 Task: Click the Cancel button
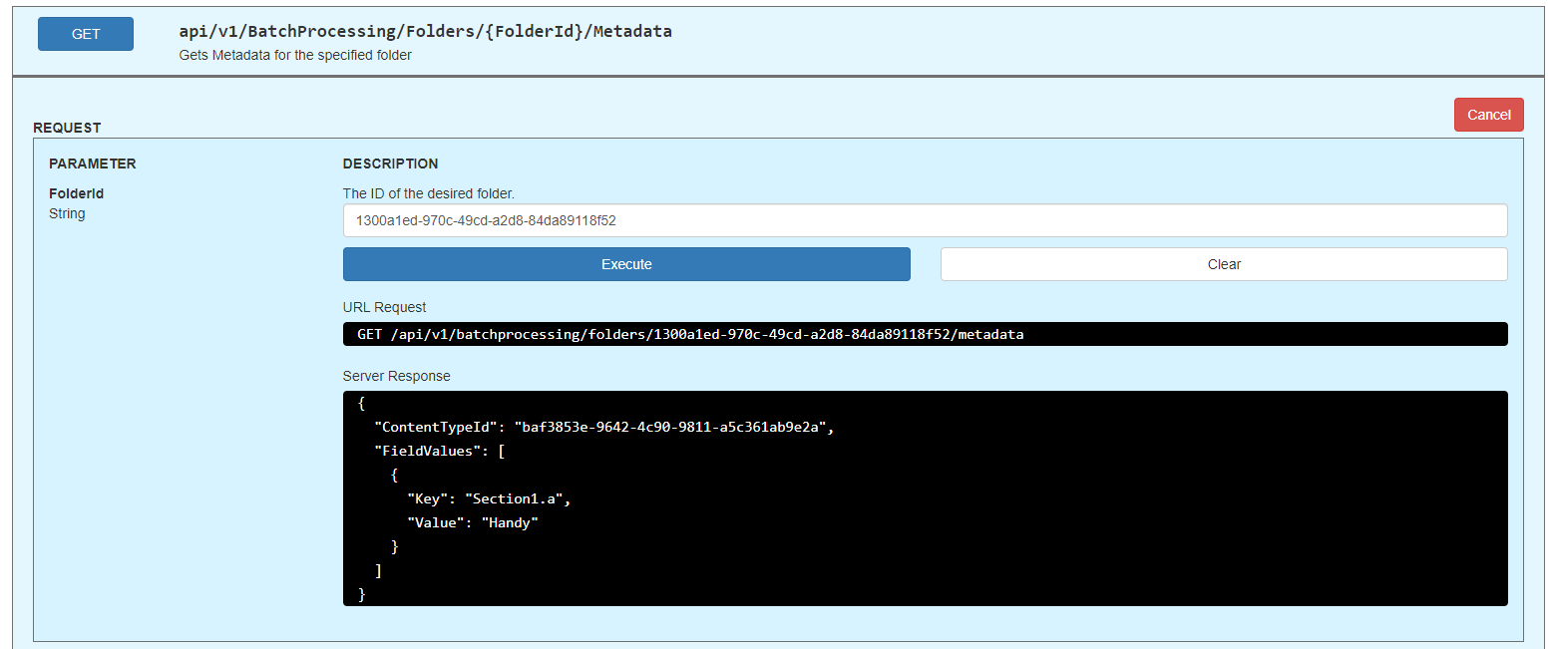tap(1488, 115)
